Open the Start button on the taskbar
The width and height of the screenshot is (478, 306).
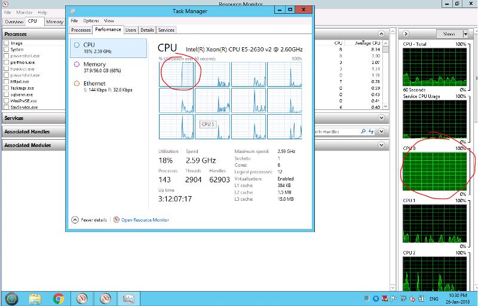pos(11,298)
